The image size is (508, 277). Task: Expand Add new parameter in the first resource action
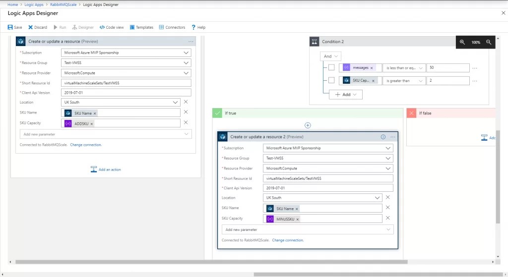tap(106, 134)
